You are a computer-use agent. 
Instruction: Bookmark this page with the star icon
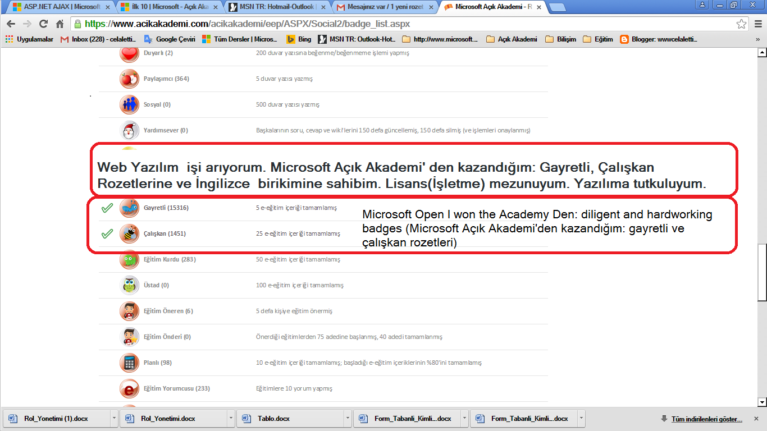[742, 24]
